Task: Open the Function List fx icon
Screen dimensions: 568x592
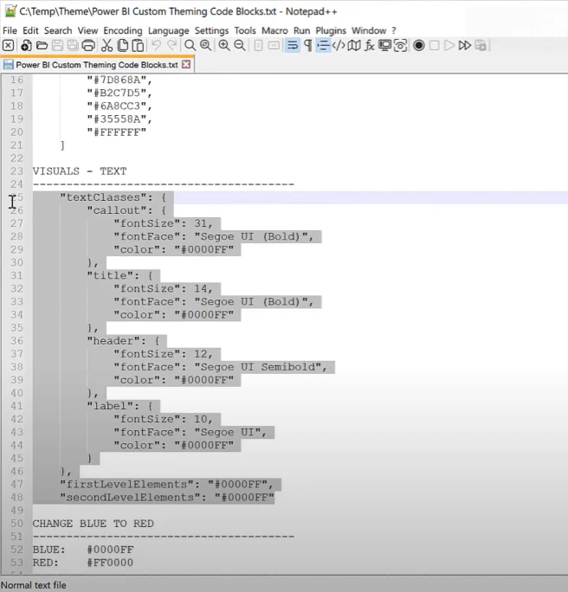Action: coord(370,46)
